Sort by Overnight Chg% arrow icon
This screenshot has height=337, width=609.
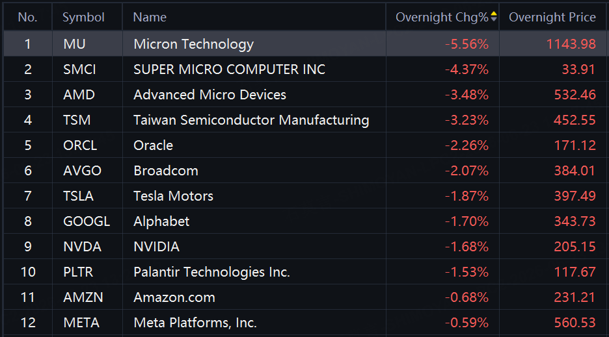click(494, 16)
